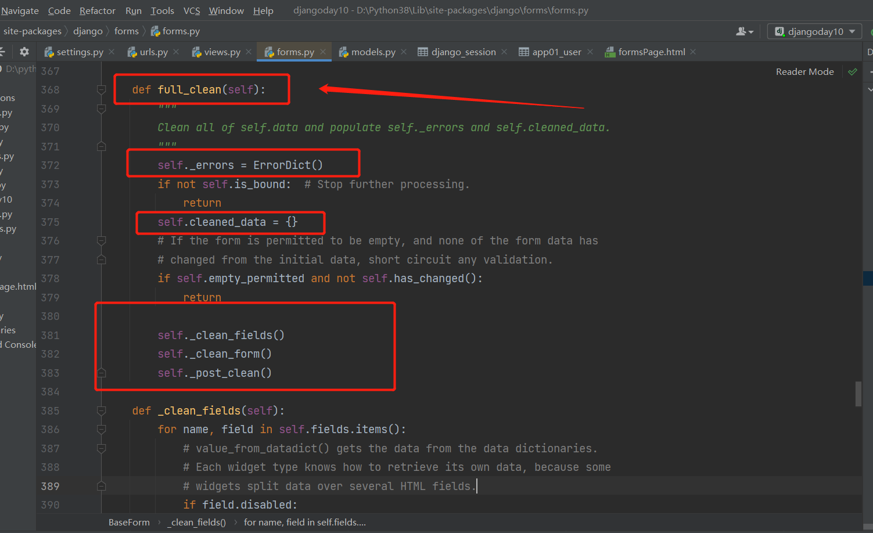Close the django_session tab
The width and height of the screenshot is (873, 533).
tap(504, 52)
